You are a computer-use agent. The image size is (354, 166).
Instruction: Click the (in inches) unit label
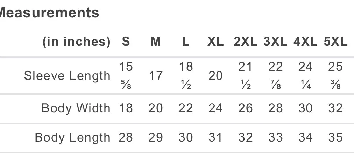click(x=77, y=42)
